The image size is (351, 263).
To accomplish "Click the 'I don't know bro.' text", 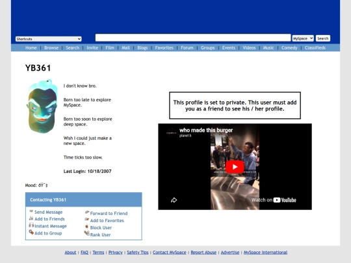I will 80,86.
